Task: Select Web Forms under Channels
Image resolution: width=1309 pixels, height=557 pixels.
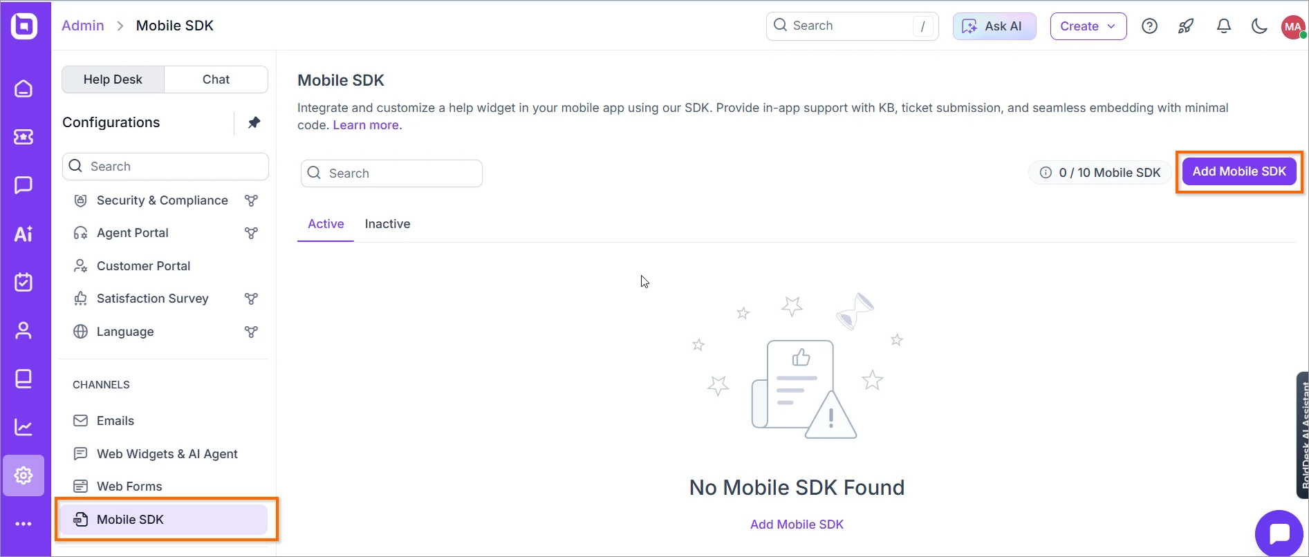Action: pos(129,486)
